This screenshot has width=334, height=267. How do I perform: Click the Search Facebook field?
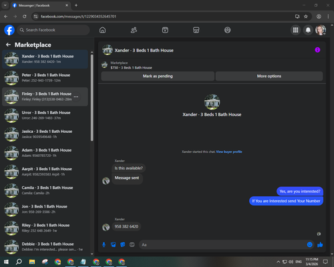(x=53, y=30)
